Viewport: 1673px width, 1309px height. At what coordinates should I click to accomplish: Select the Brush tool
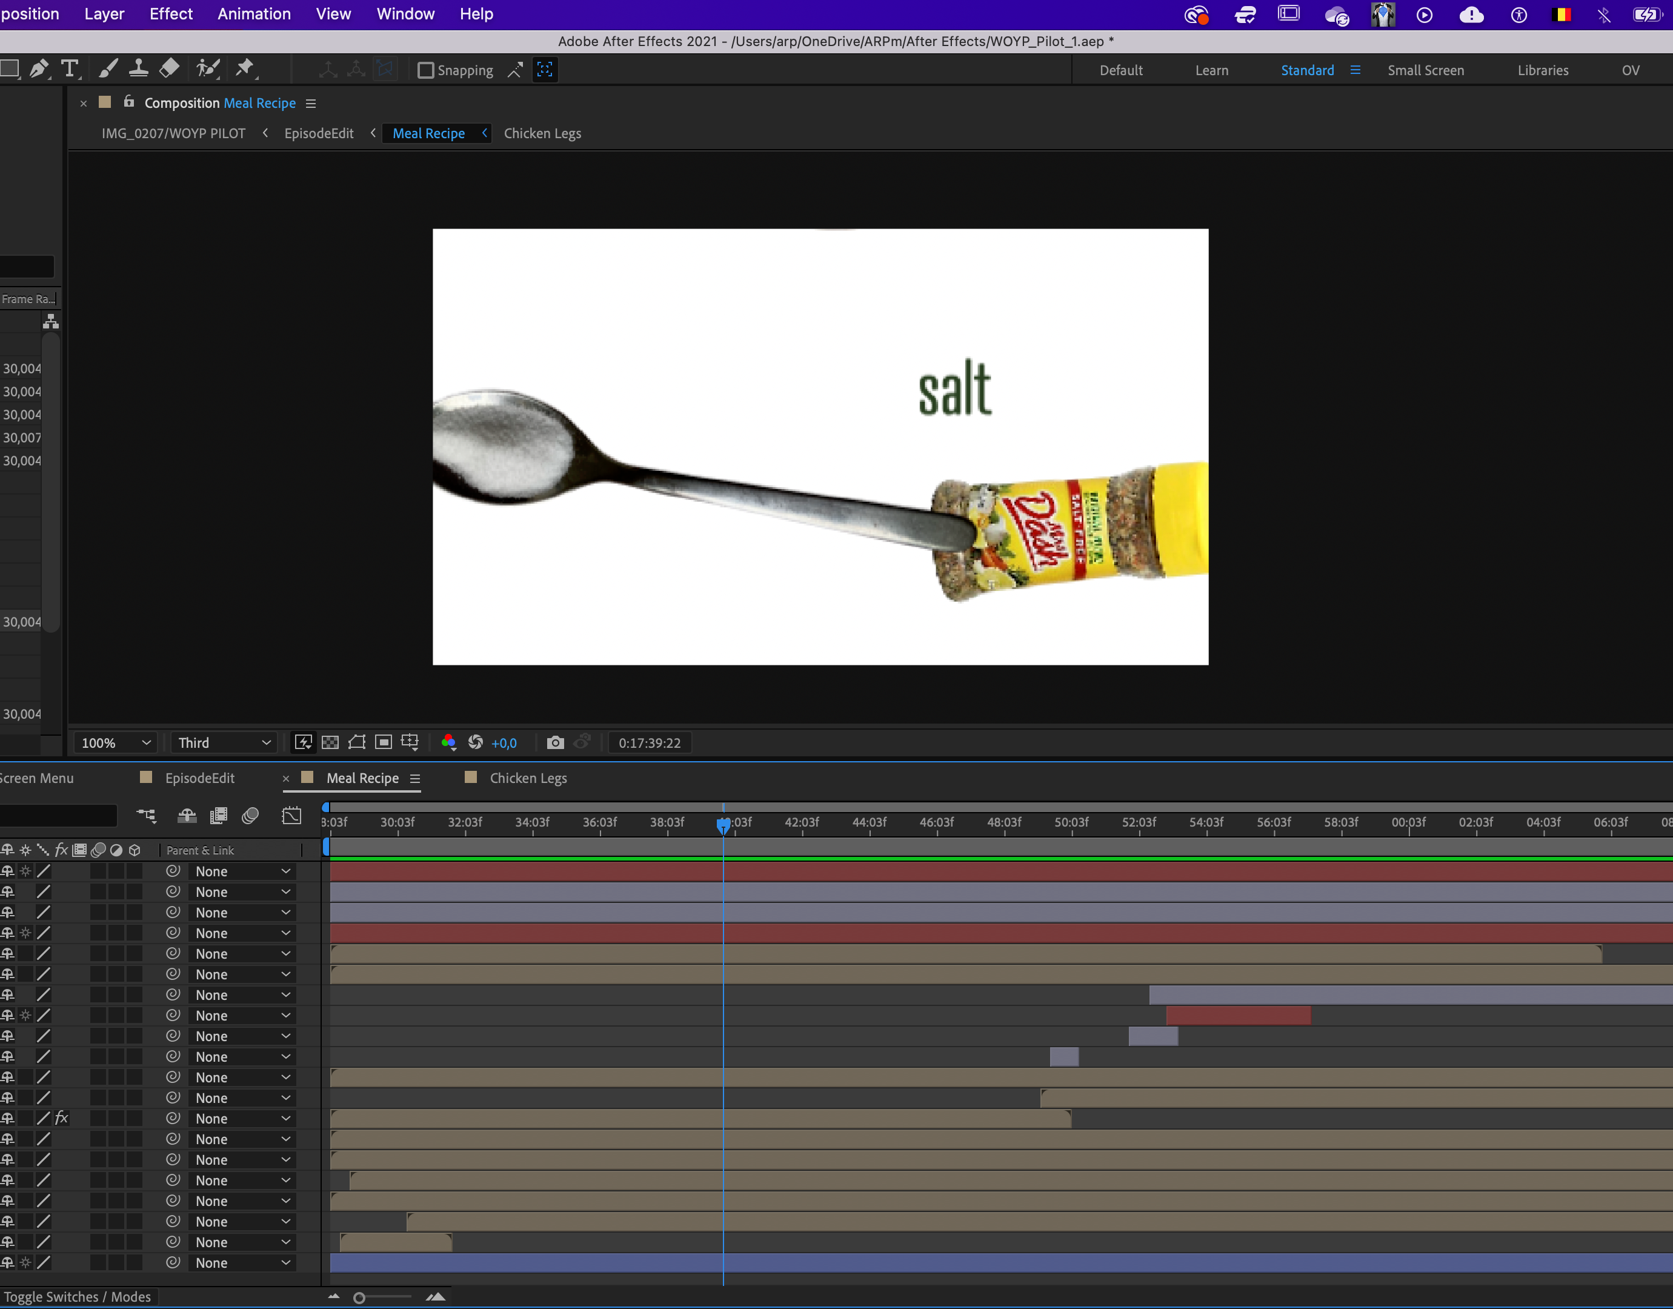[108, 70]
